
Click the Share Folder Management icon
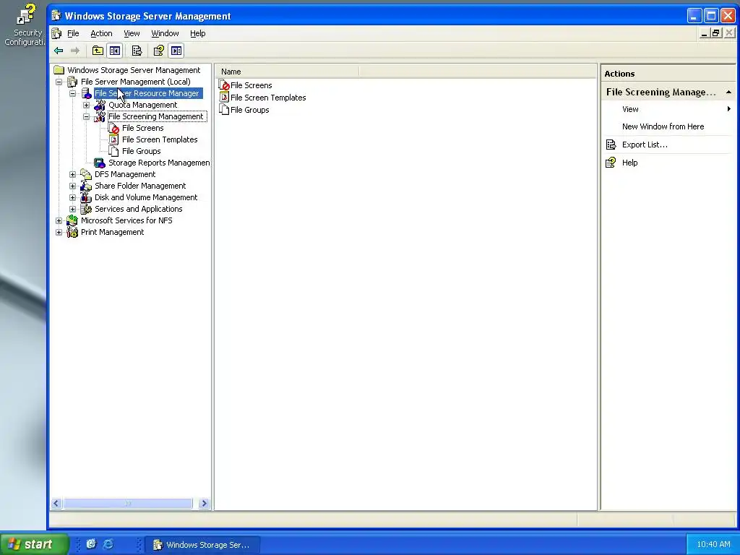click(x=86, y=186)
